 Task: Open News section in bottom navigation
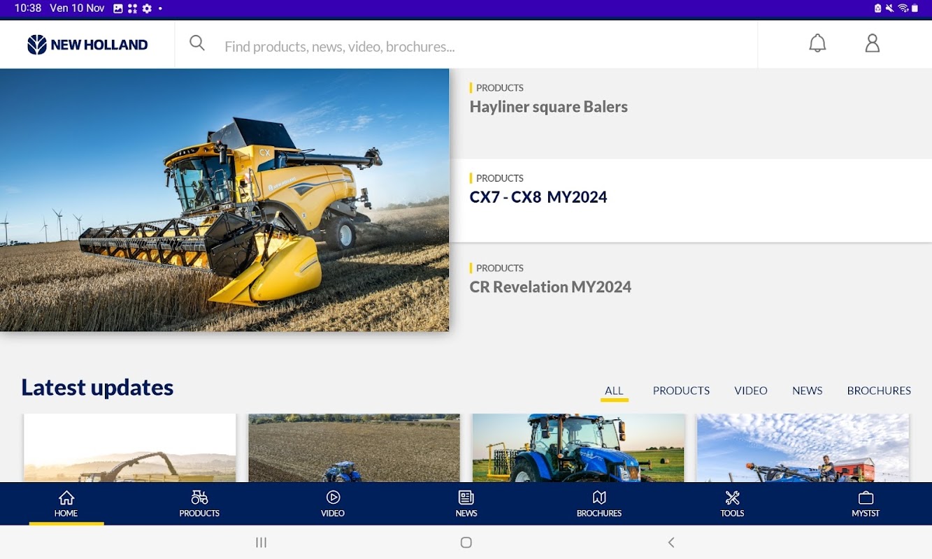(466, 504)
